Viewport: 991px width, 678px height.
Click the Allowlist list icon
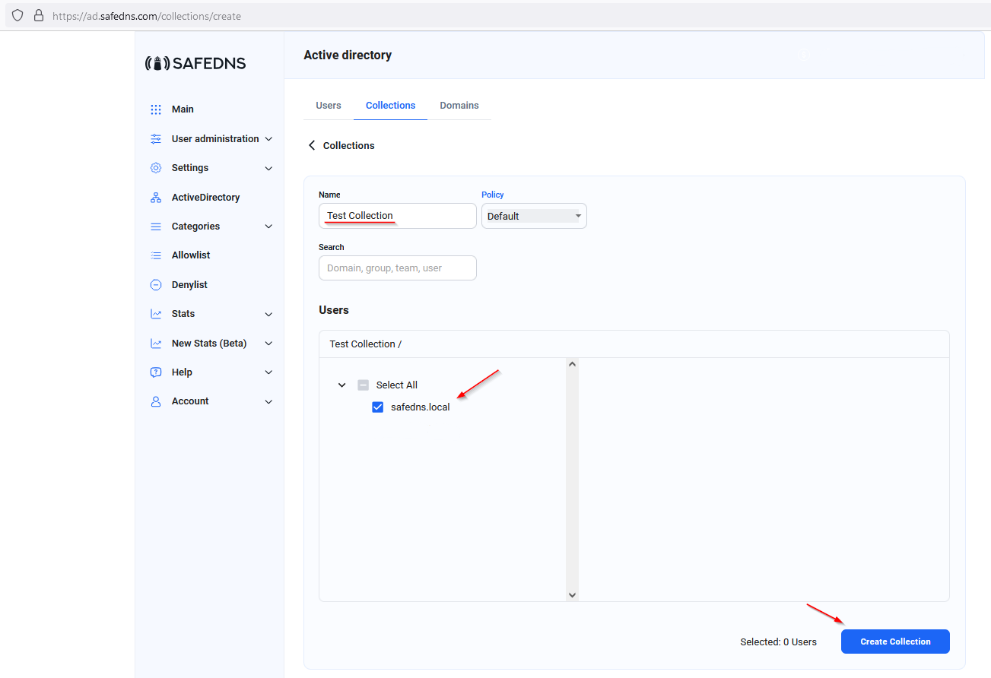156,255
